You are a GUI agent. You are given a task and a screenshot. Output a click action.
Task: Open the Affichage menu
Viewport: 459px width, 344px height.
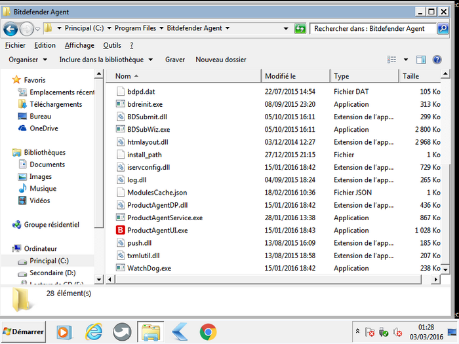pos(79,45)
